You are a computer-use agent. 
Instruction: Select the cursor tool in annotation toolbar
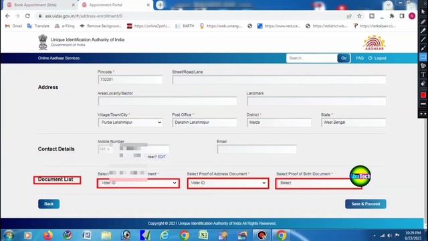click(x=423, y=12)
